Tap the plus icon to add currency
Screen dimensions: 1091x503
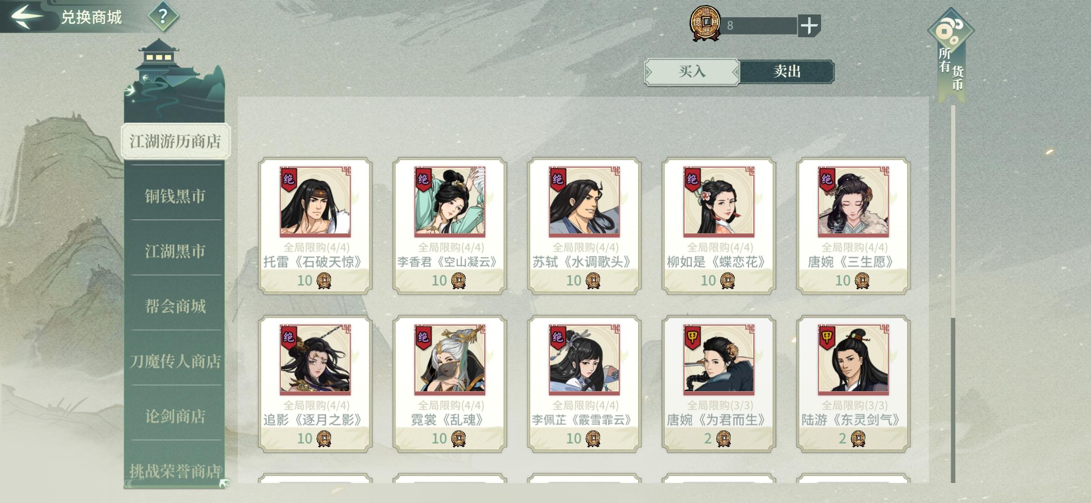(809, 26)
